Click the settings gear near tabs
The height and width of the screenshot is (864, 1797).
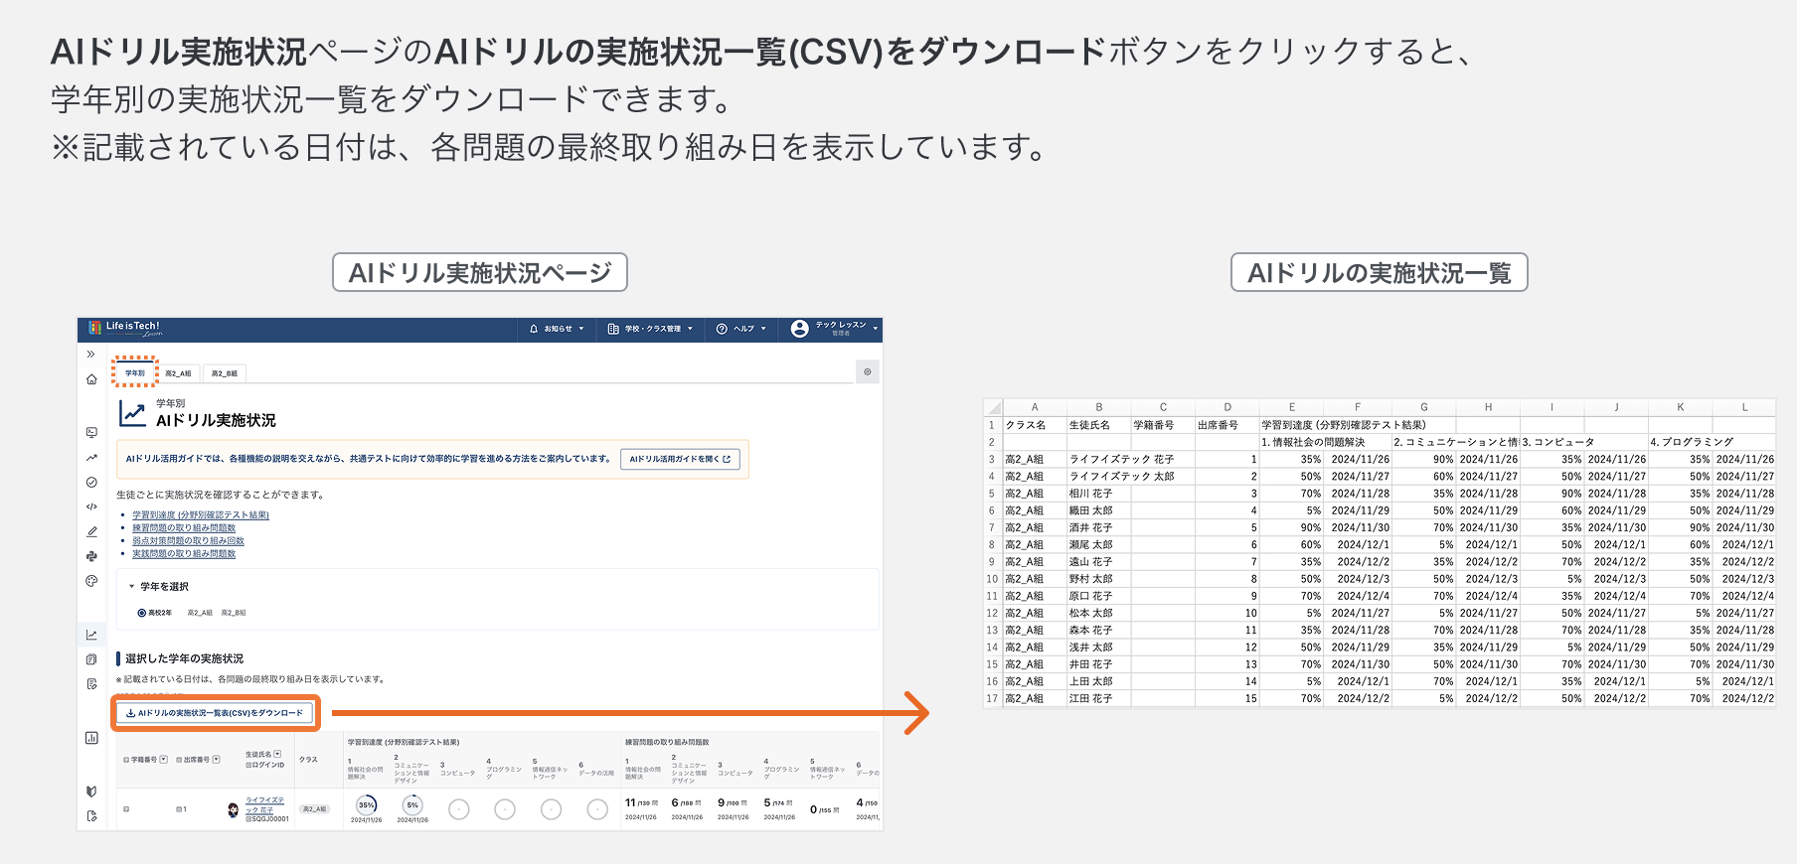tap(868, 371)
